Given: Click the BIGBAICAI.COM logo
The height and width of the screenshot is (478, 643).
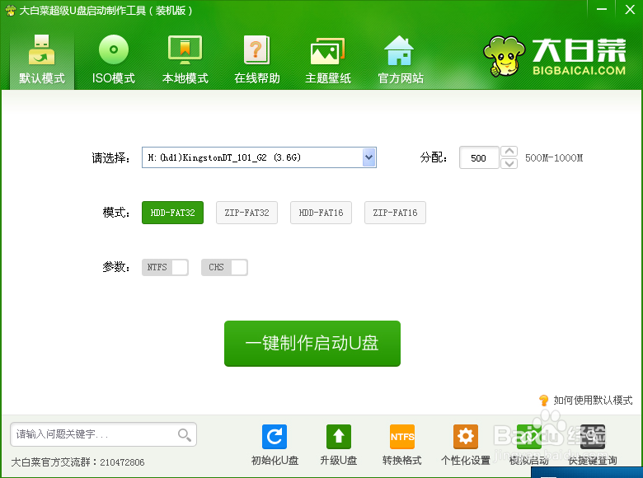Looking at the screenshot, I should tap(555, 56).
